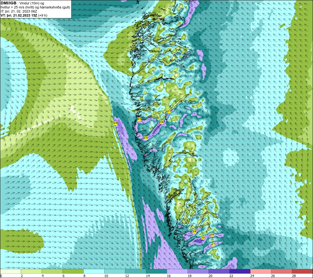The image size is (313, 278).
Task: Click the 27 gust label below the 30 label
Action: point(213,244)
